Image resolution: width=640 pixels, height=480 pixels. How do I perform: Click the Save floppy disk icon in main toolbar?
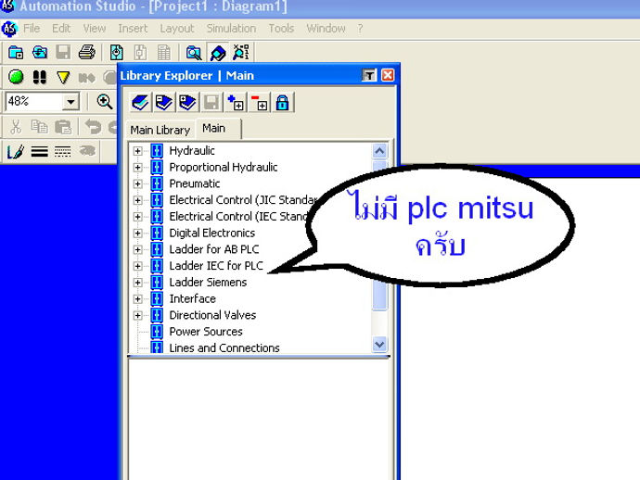tap(63, 53)
